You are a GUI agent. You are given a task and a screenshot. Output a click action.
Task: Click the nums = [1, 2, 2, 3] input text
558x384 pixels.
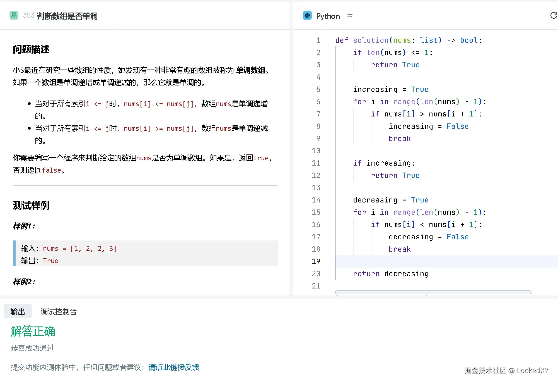pos(80,248)
